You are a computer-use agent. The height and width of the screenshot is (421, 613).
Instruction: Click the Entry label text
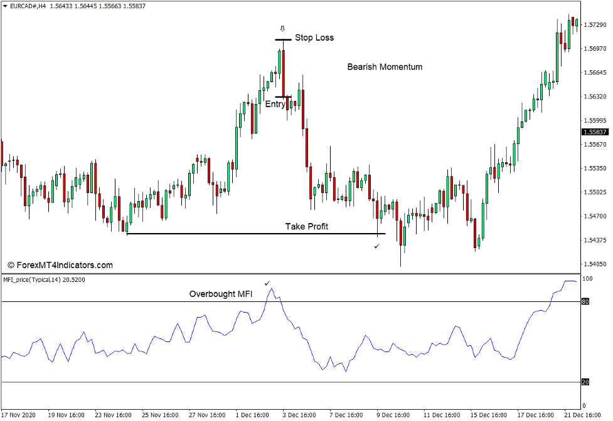tap(274, 104)
